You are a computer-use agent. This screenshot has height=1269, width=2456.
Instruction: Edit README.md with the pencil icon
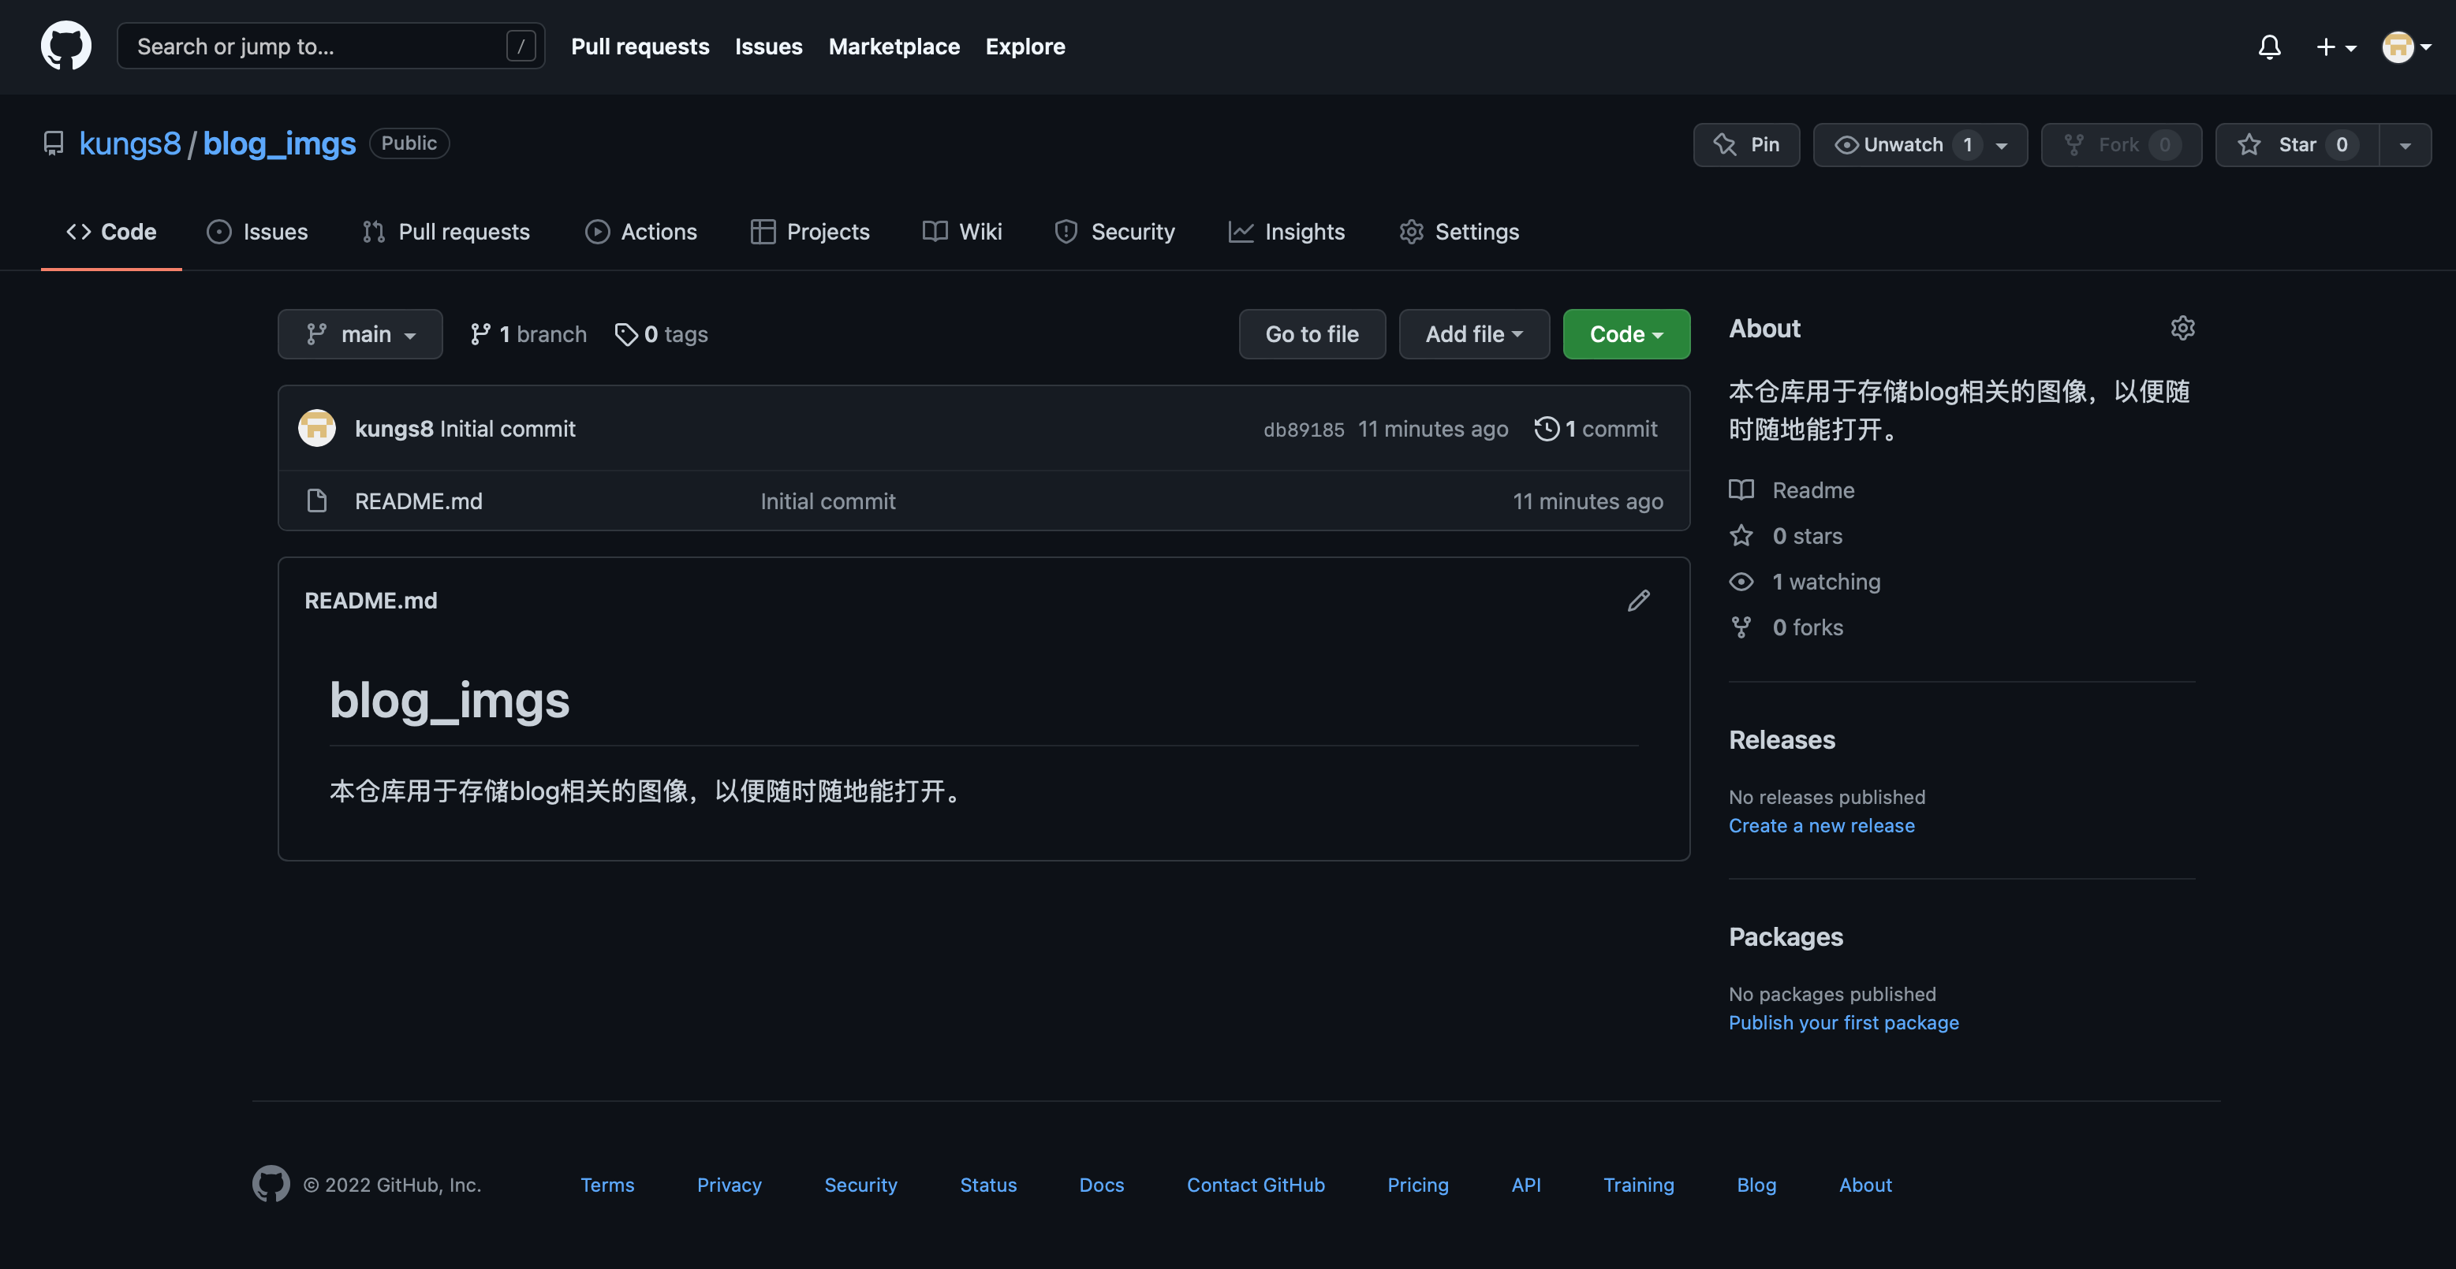pos(1638,600)
